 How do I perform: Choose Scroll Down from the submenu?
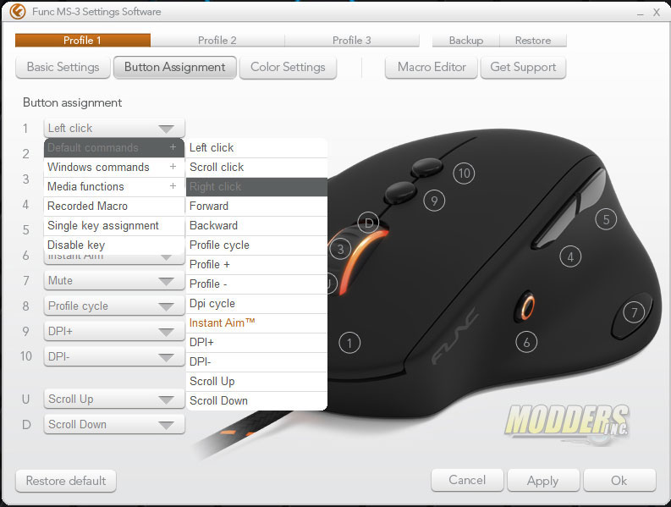256,401
